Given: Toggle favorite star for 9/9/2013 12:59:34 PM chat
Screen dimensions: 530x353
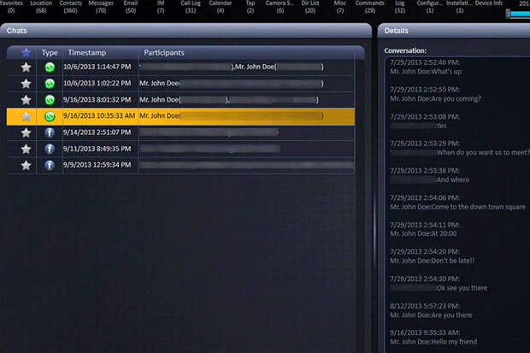Looking at the screenshot, I should 26,165.
